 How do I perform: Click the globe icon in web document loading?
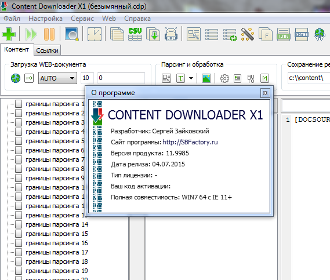16,78
